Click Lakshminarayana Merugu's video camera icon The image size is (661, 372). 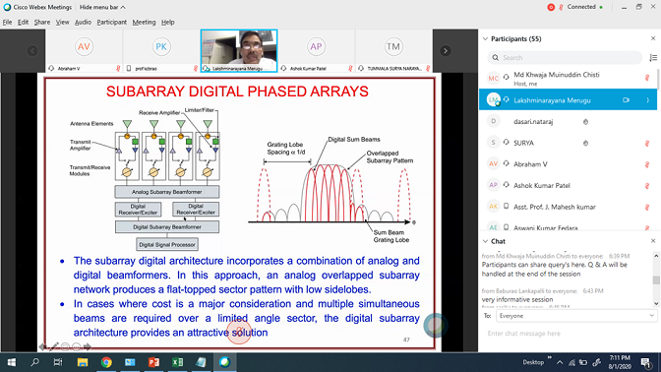pyautogui.click(x=626, y=100)
